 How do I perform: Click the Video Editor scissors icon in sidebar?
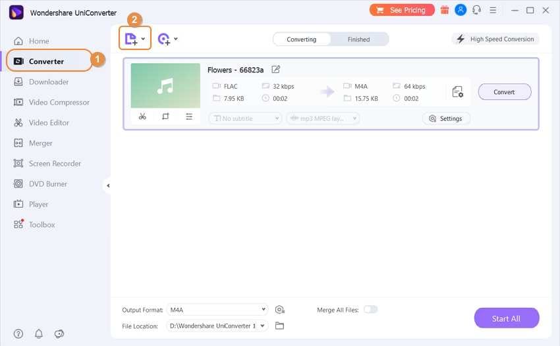(18, 123)
